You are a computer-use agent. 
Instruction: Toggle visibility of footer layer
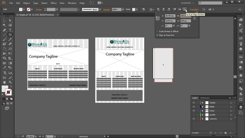194,107
